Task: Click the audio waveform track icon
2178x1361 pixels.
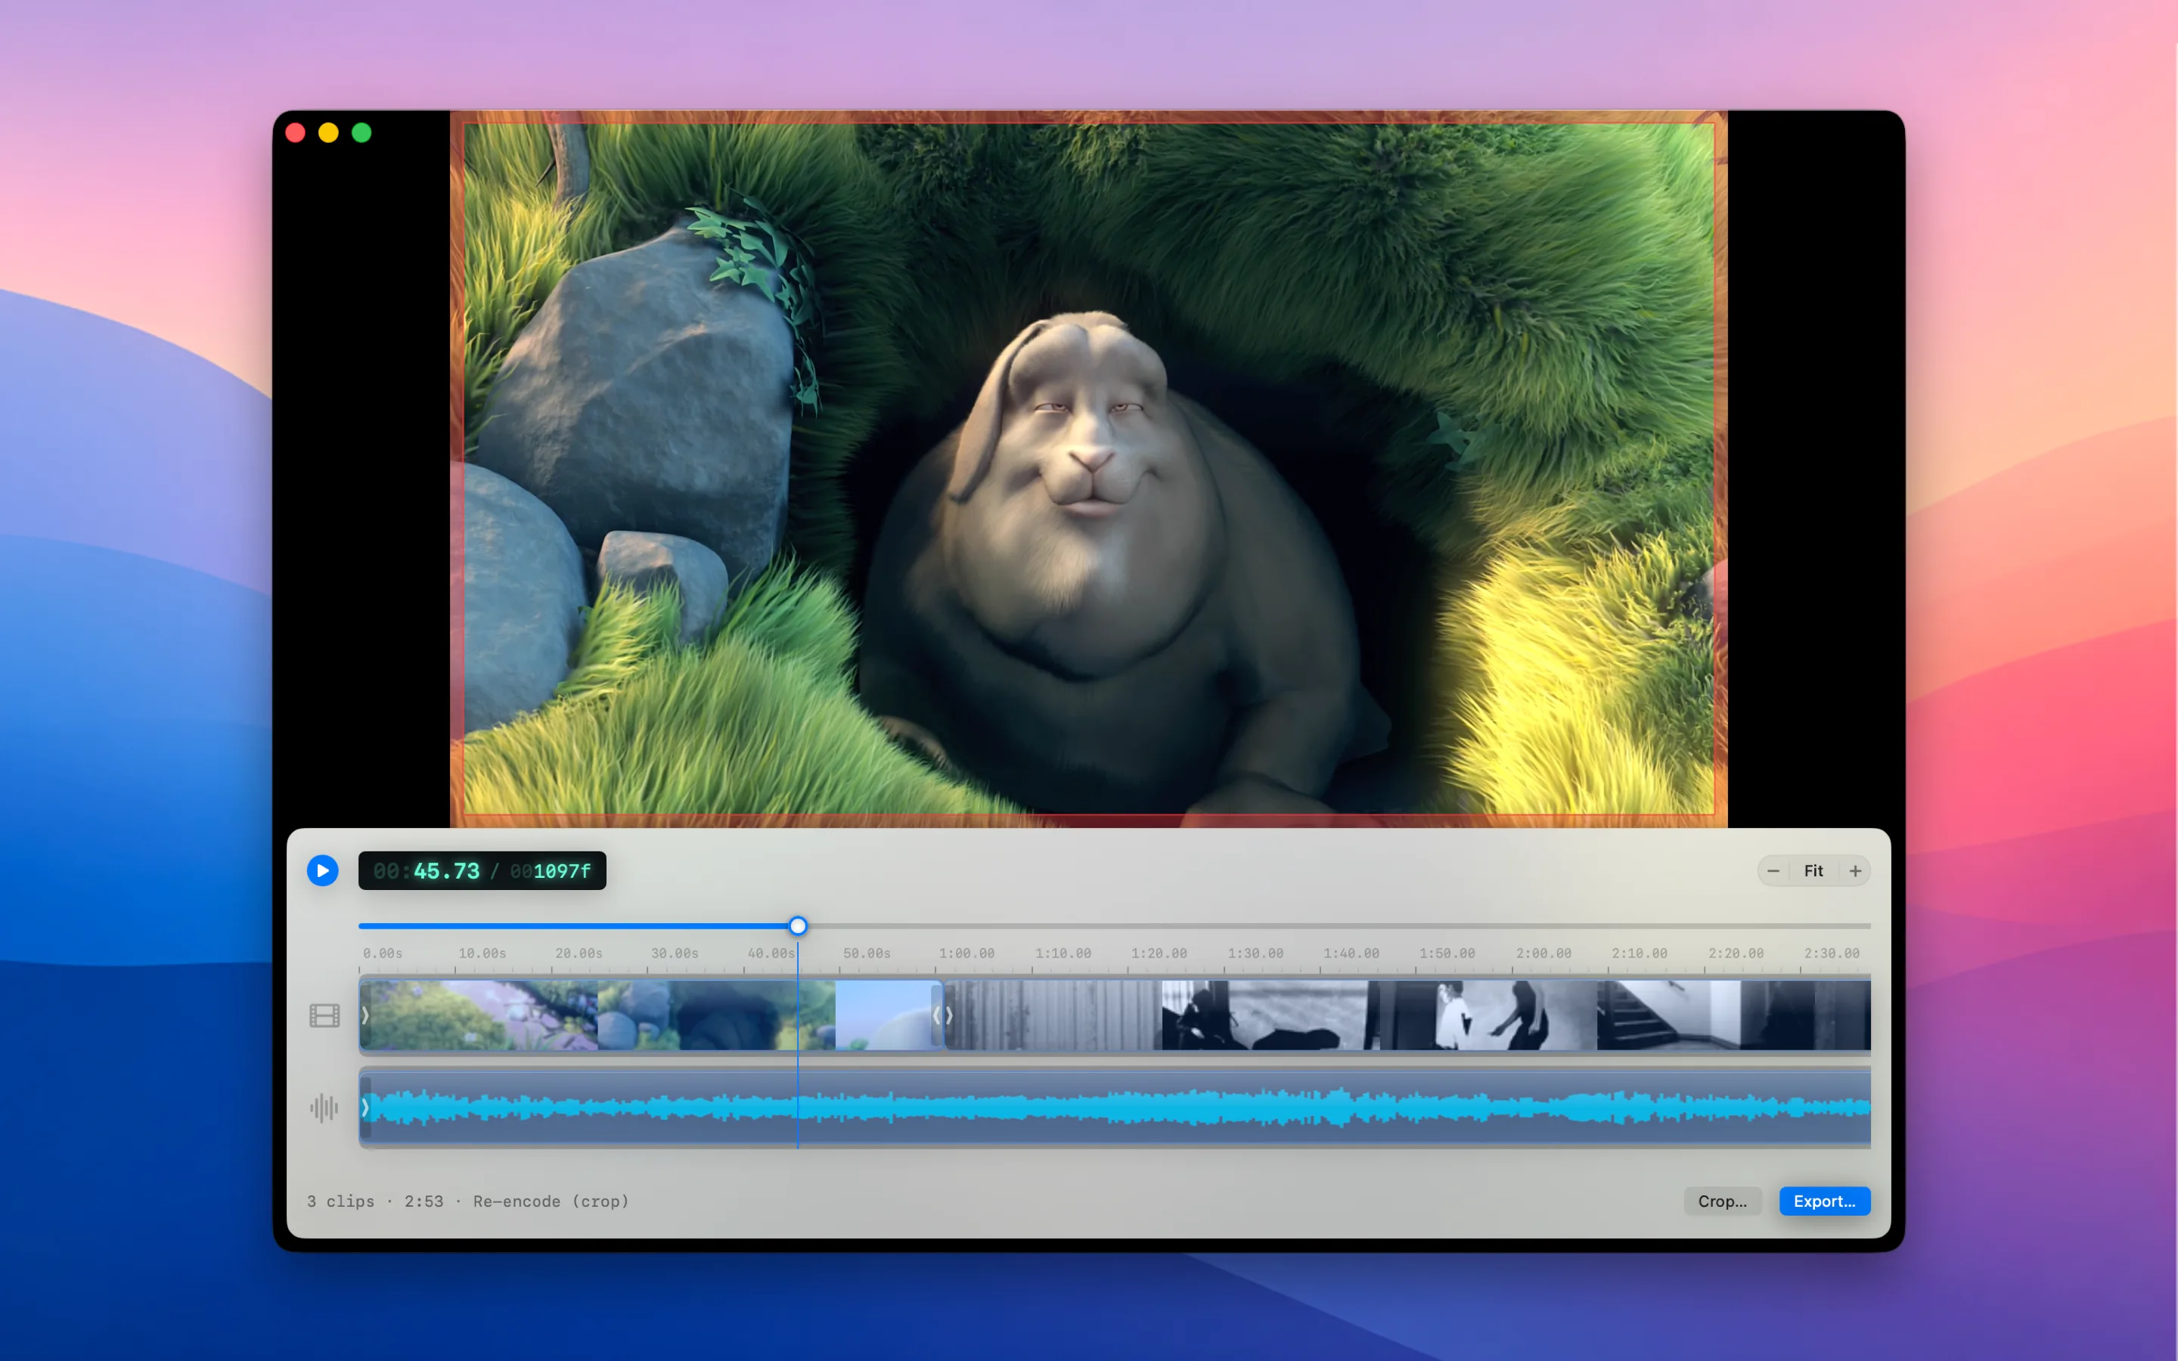Action: click(x=324, y=1107)
